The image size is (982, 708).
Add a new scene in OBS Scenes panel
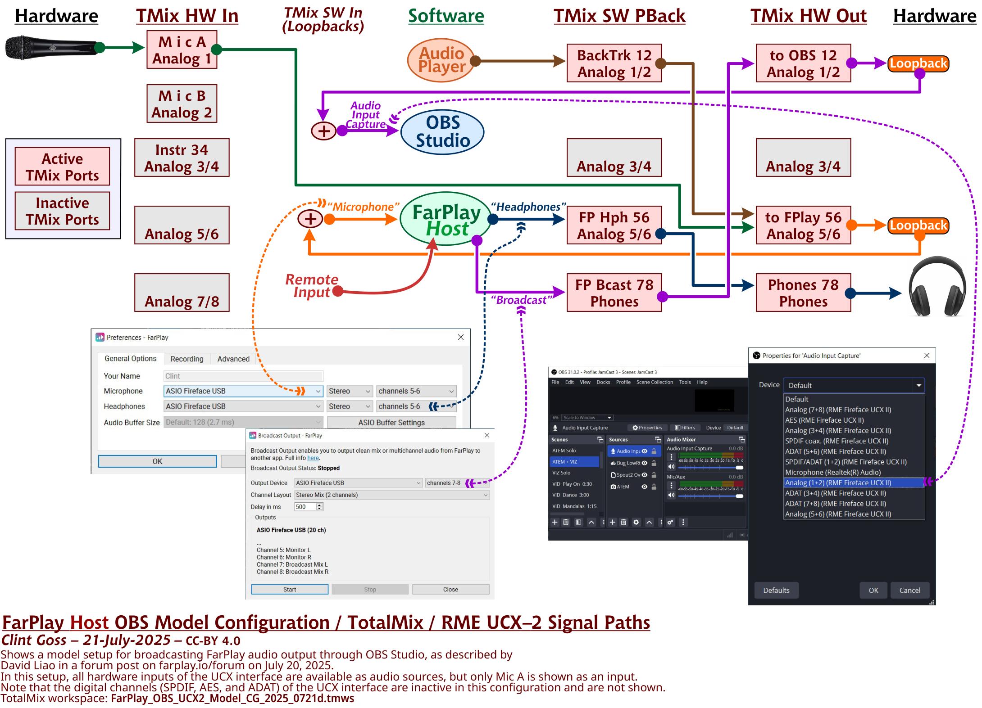(x=555, y=523)
